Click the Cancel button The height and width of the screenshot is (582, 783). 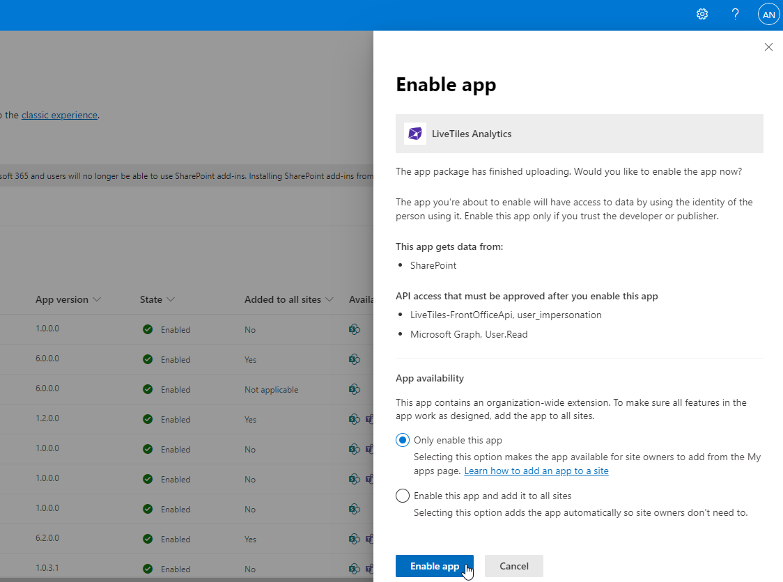point(514,566)
